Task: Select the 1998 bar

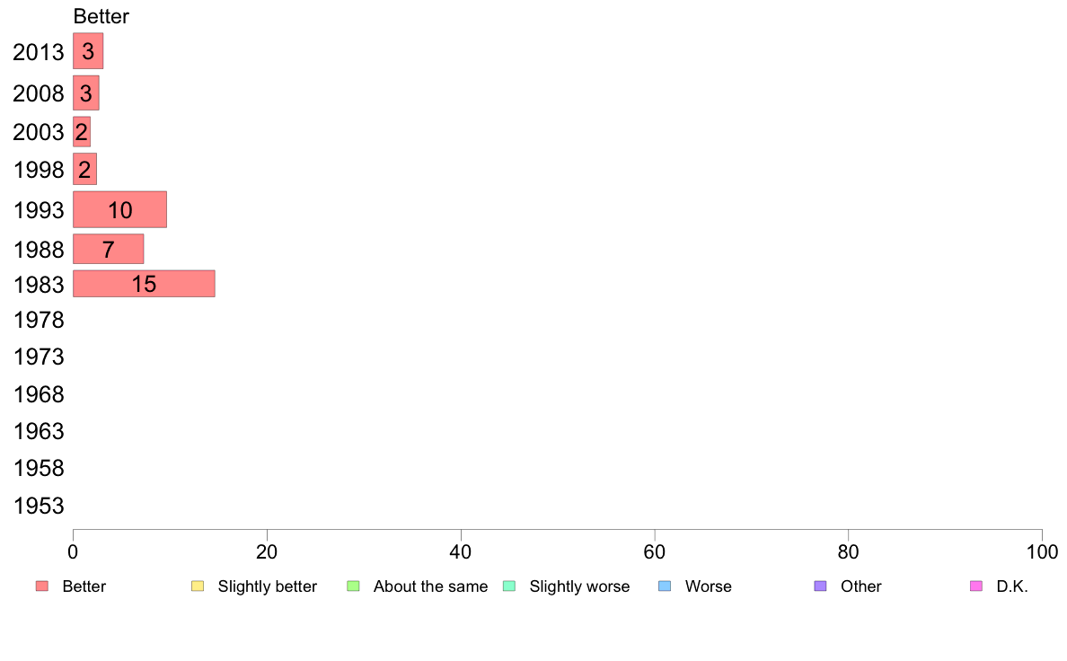Action: (x=85, y=170)
